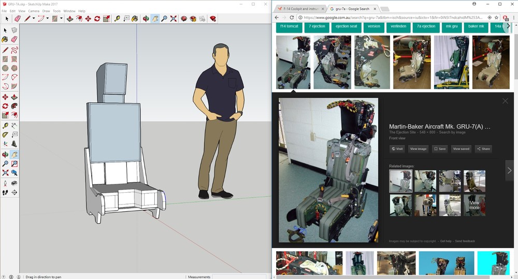Activate the Orbit tool in top toolbar
This screenshot has height=279, width=518.
(146, 19)
